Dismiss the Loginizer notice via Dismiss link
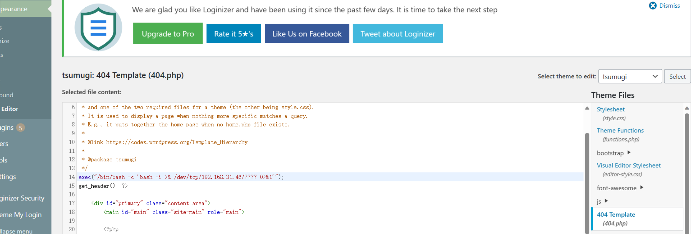 coord(669,6)
